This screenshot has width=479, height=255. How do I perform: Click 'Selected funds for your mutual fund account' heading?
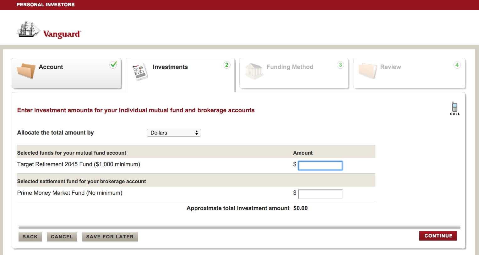pyautogui.click(x=72, y=153)
